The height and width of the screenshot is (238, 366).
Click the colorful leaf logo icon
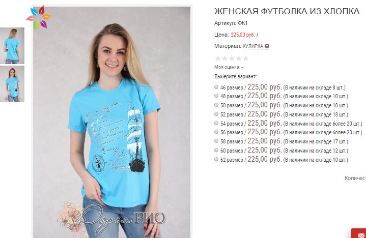pos(39,17)
